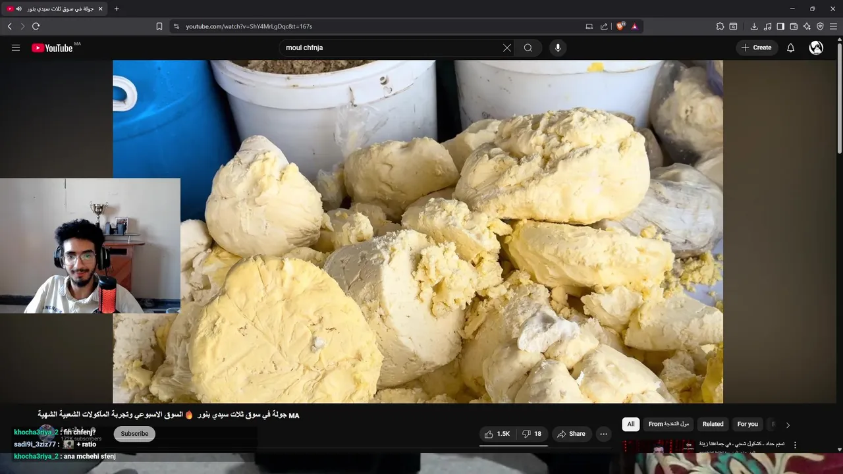Toggle the browser sidebar panel
Viewport: 843px width, 474px height.
point(780,26)
